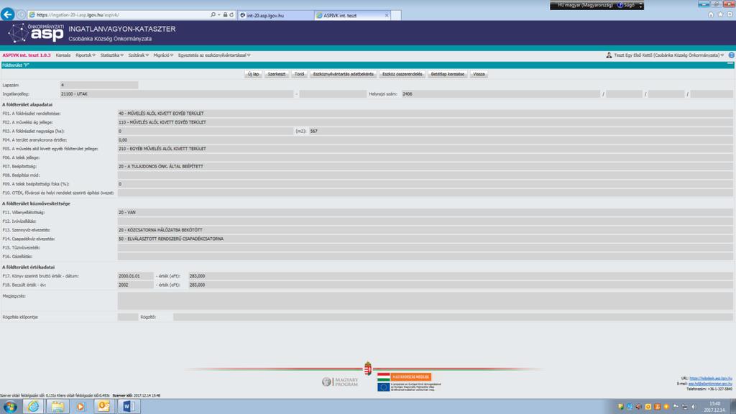Image resolution: width=736 pixels, height=414 pixels.
Task: Click F18 year field 2002
Action: click(x=135, y=285)
